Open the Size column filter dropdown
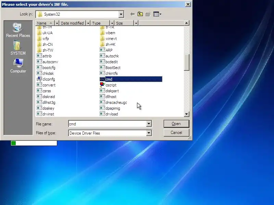 point(136,23)
